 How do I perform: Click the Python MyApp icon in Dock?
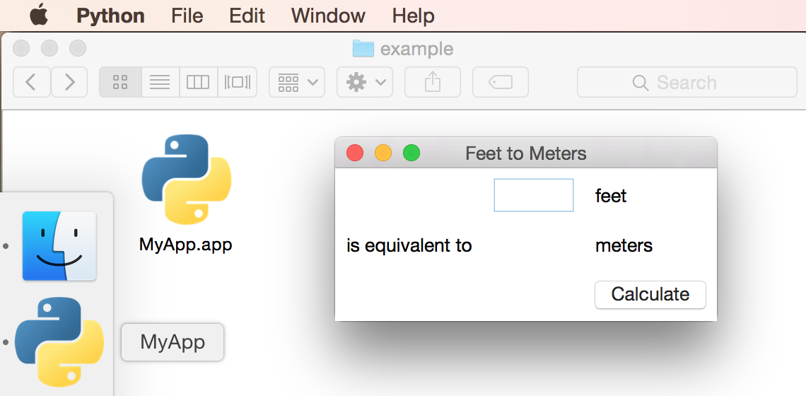tap(59, 342)
